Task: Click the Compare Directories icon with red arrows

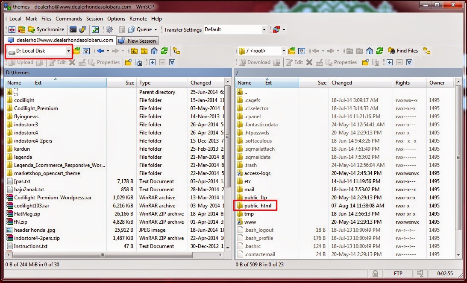Action: coord(12,29)
